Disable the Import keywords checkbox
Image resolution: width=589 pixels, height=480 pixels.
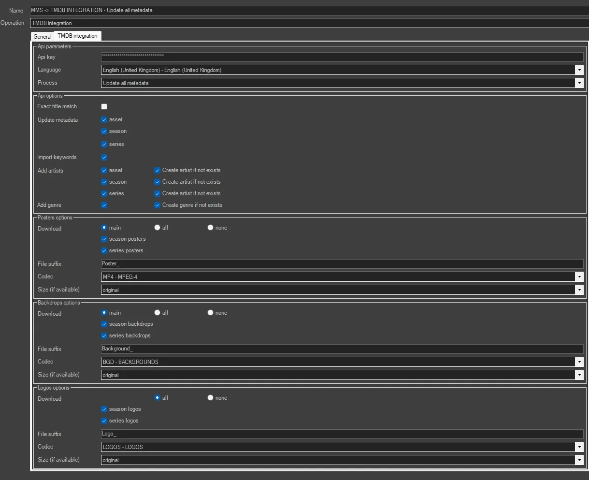pyautogui.click(x=104, y=157)
